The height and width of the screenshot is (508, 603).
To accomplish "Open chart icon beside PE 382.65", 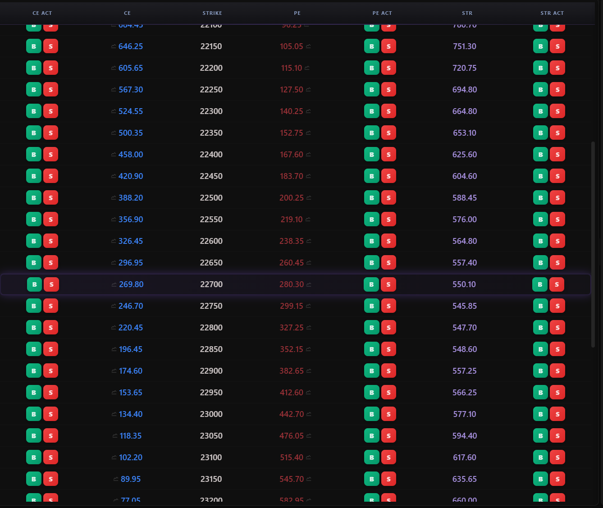I will (309, 371).
